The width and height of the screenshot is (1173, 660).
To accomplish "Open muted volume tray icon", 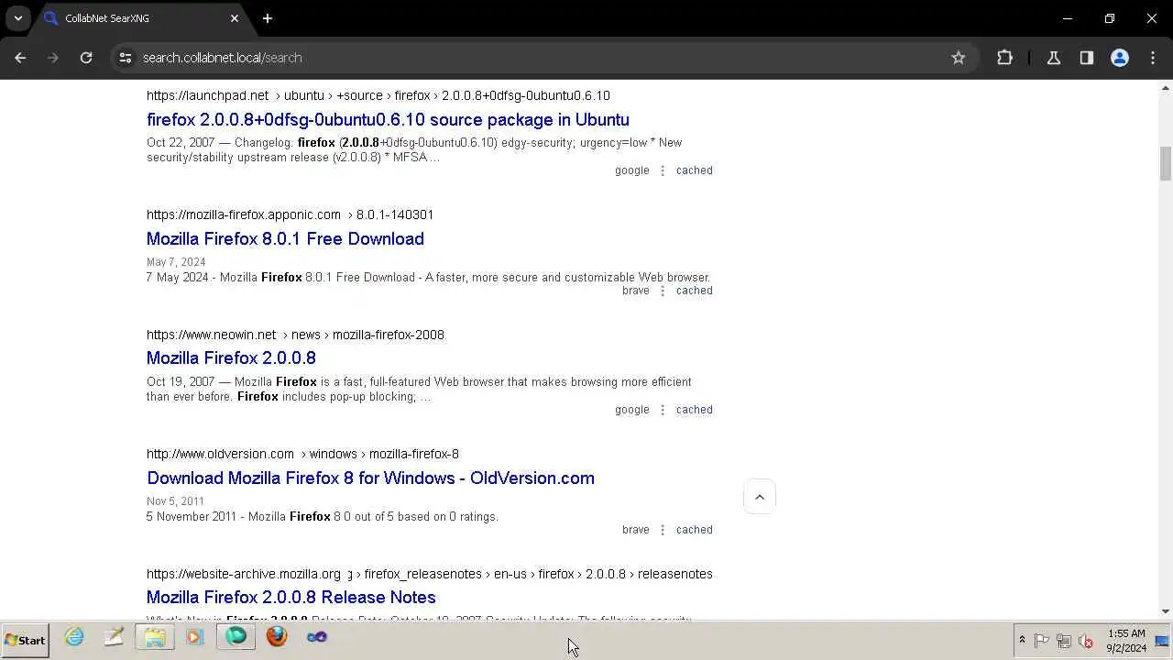I will coord(1086,641).
